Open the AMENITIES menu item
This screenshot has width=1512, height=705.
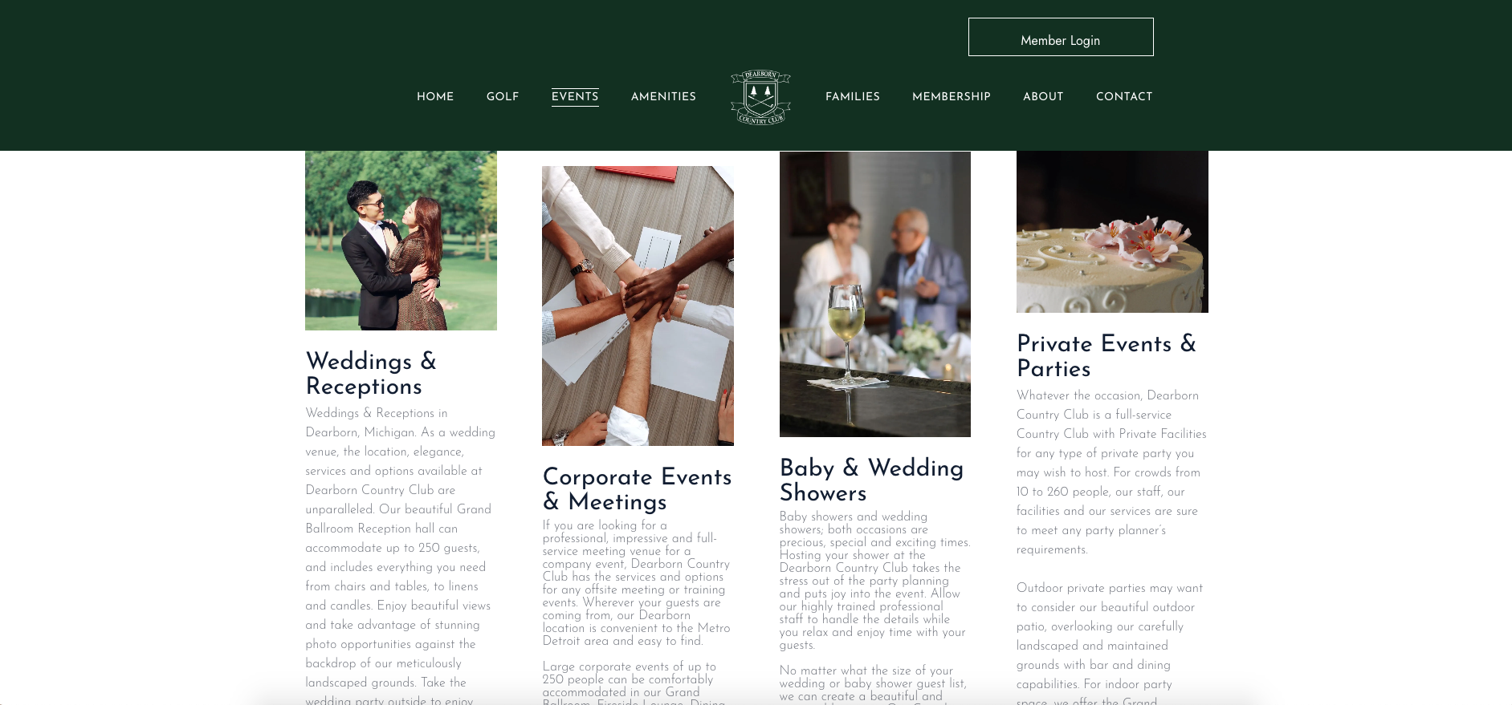tap(663, 96)
